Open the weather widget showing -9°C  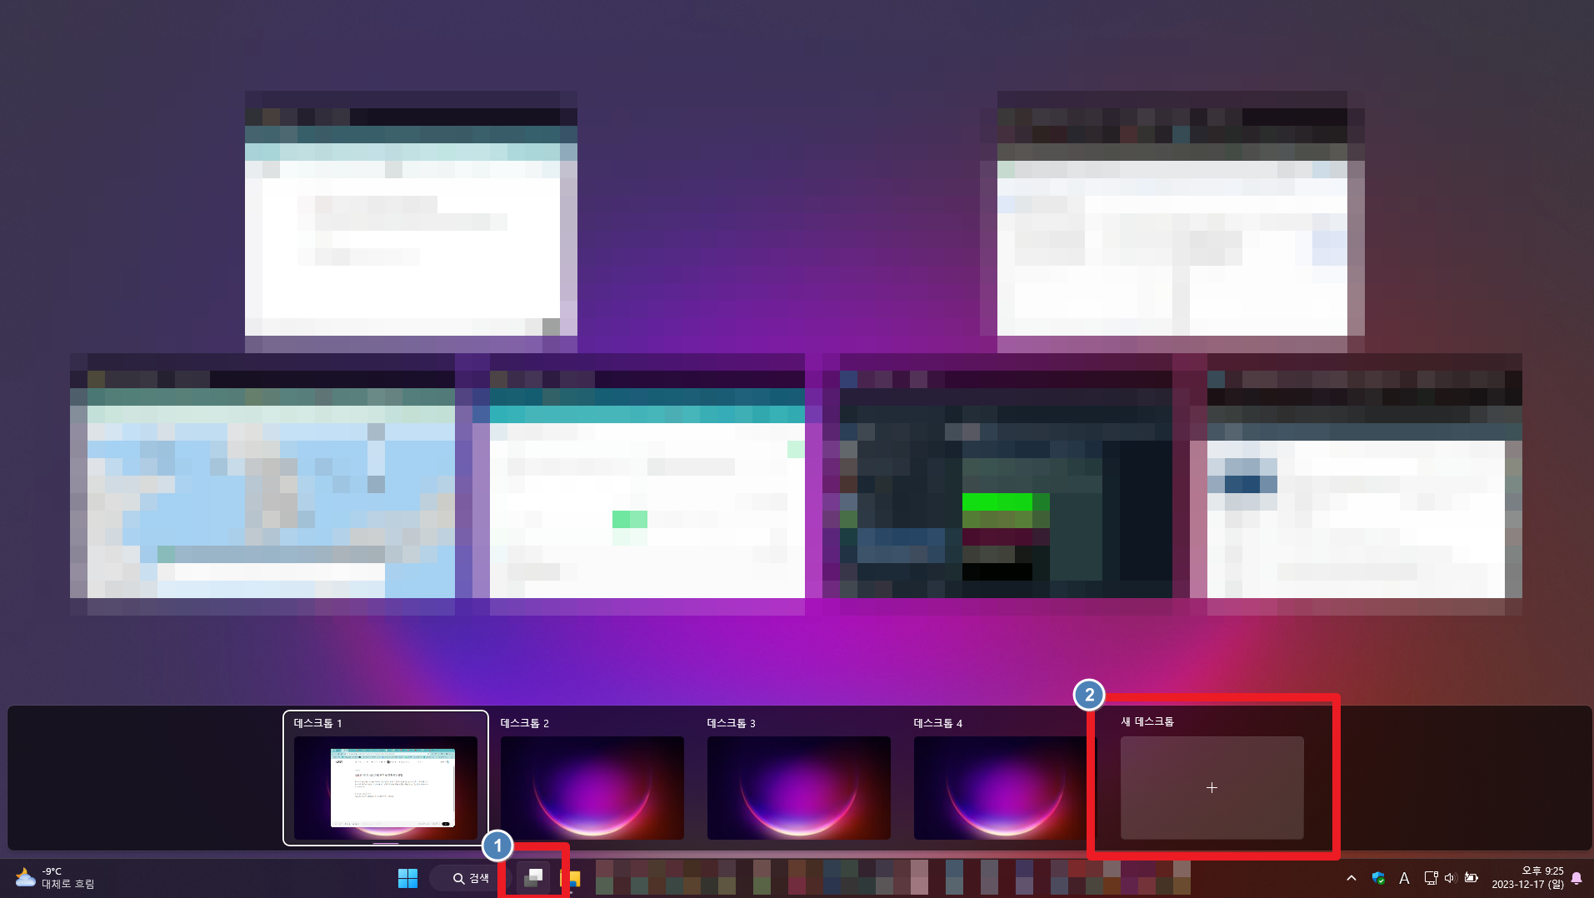pos(55,878)
